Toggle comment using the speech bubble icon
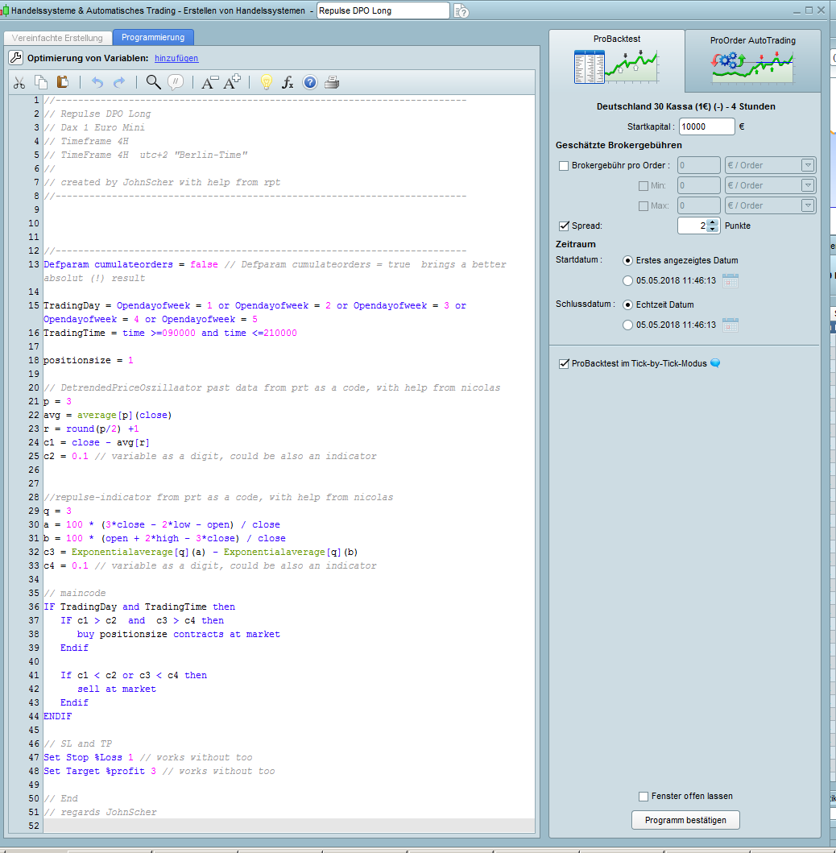 (x=176, y=82)
